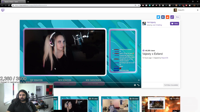200x112 pixels.
Task: Click the Twitch logo at top left
Action: [3, 10]
